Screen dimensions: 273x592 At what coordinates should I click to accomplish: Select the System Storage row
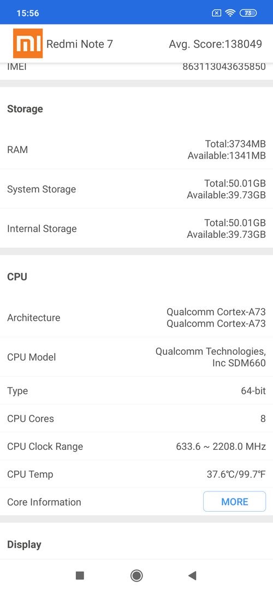pos(136,189)
